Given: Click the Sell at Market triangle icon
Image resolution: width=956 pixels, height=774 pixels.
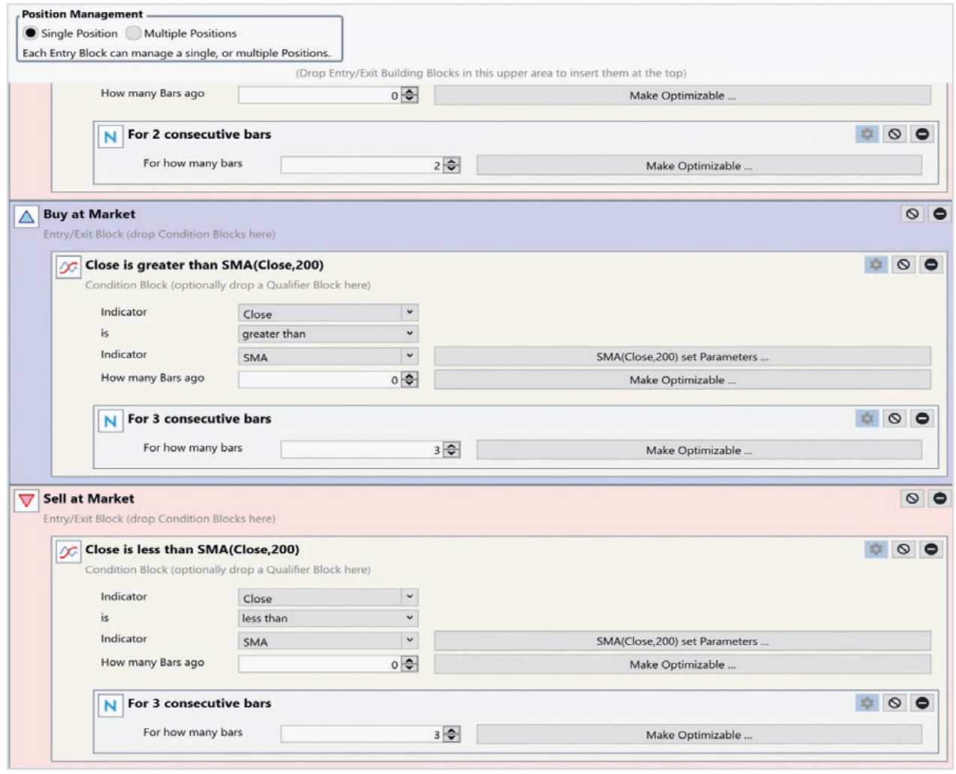Looking at the screenshot, I should (x=26, y=501).
